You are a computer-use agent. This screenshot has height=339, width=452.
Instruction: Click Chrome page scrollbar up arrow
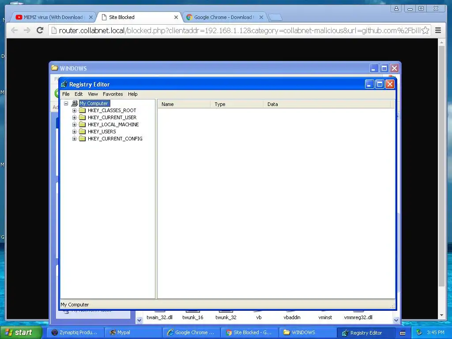[441, 42]
